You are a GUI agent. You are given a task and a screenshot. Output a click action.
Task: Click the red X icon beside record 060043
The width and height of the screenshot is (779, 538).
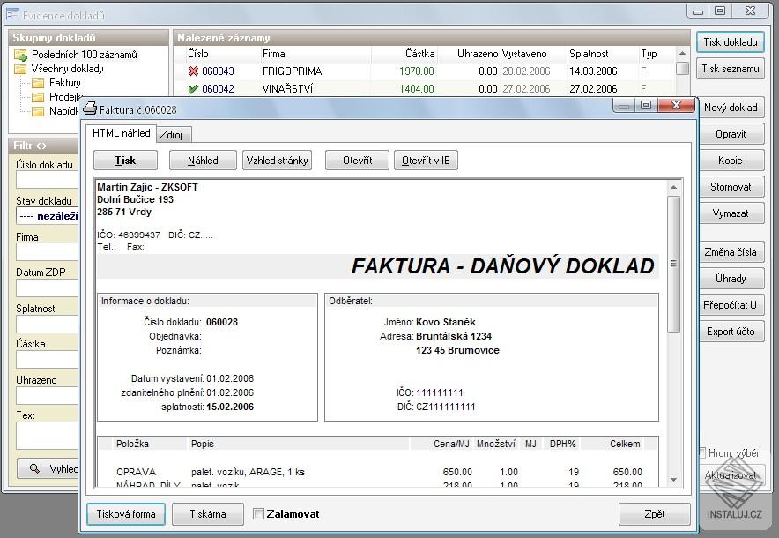[193, 71]
